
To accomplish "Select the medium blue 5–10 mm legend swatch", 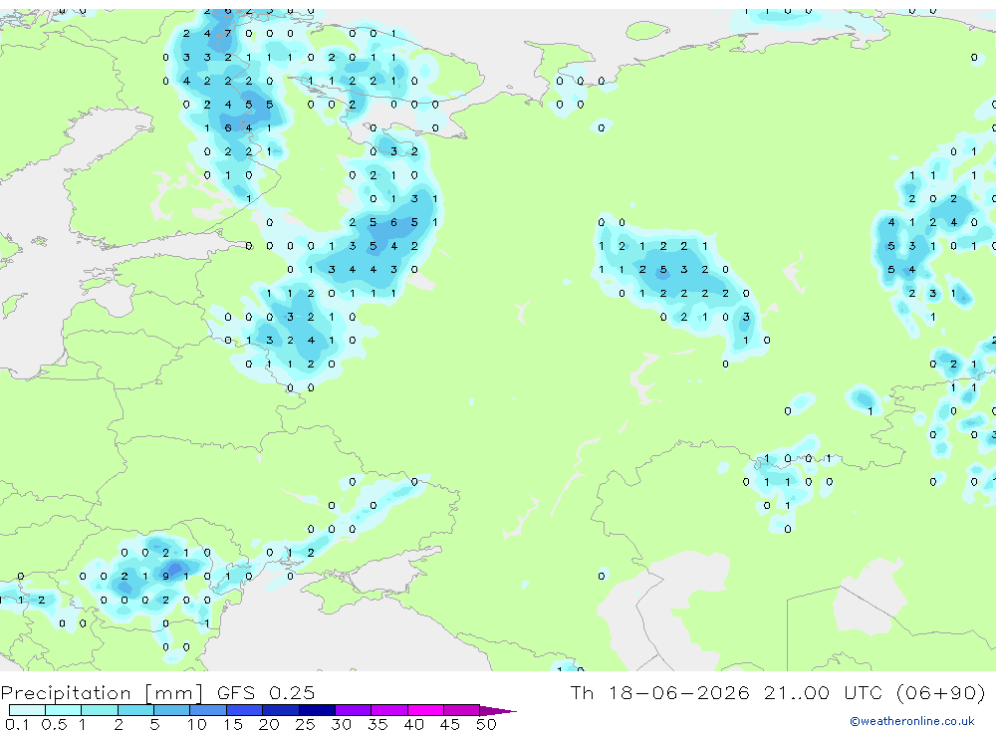I will coord(172,710).
